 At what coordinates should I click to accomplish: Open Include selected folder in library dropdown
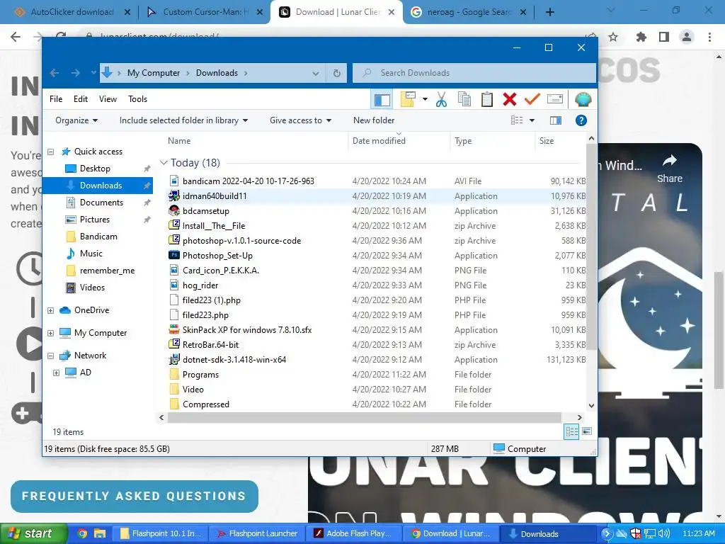[x=183, y=120]
